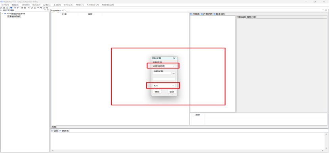Close the 录制设置 dialog with X
This screenshot has height=153, width=329.
pos(174,58)
